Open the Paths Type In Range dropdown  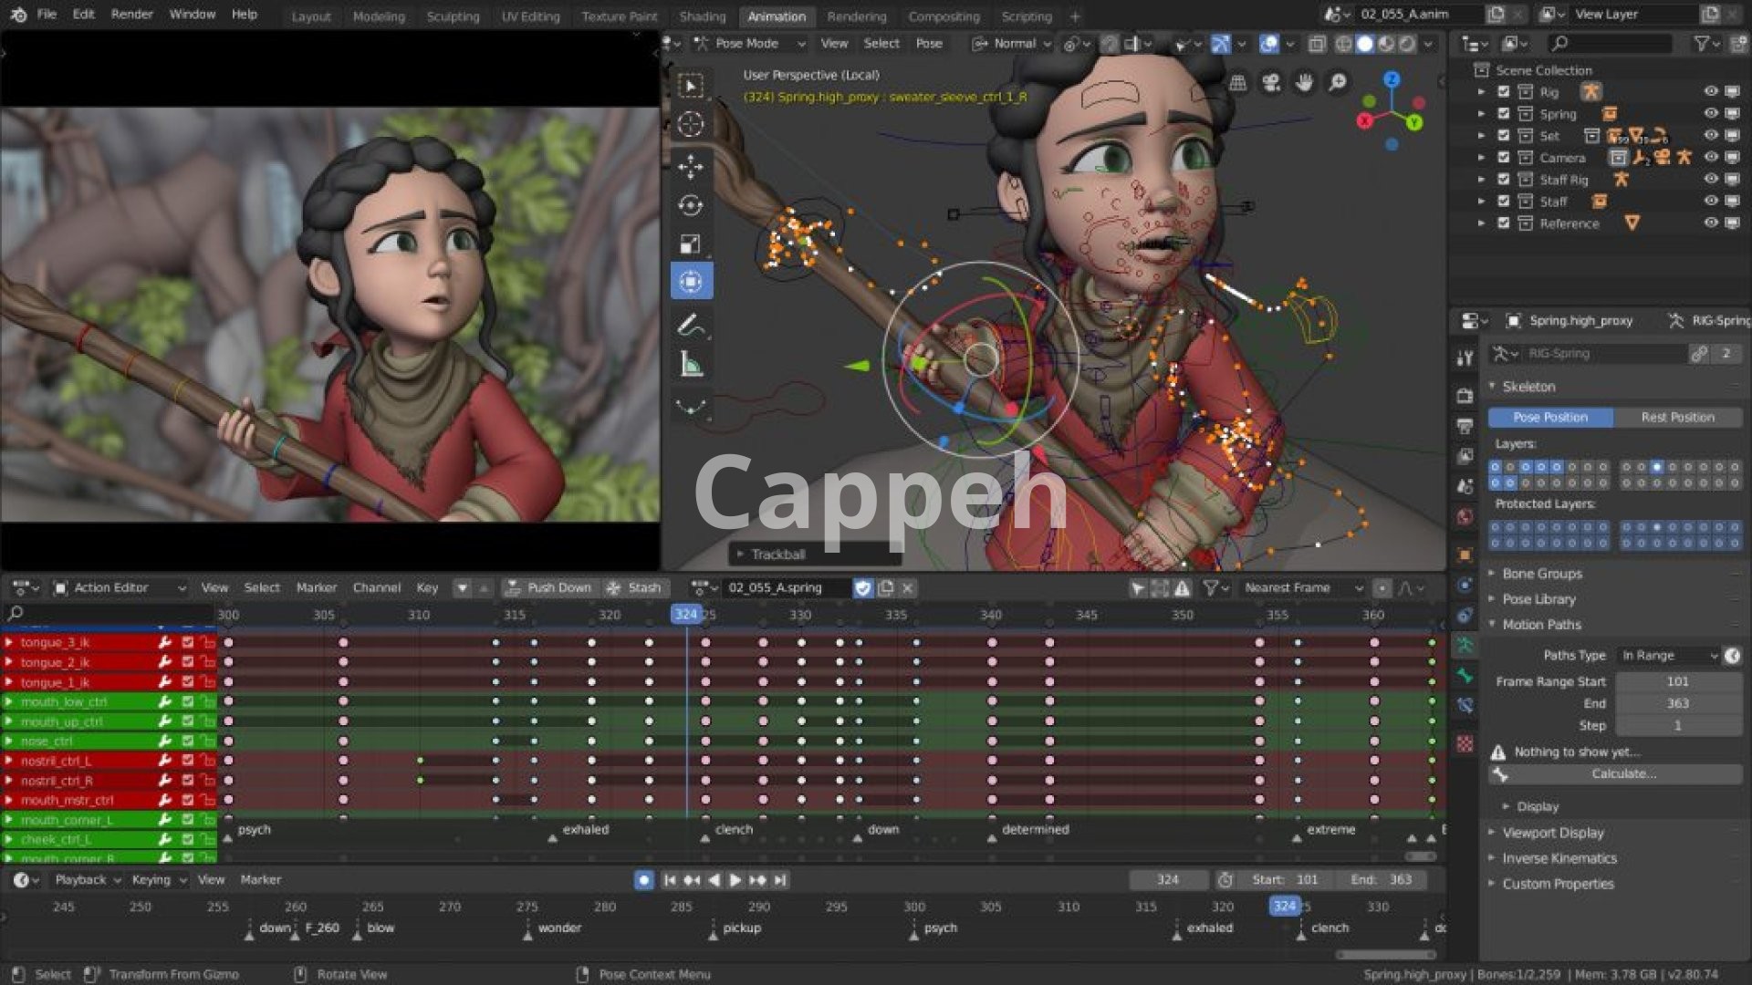(1668, 656)
